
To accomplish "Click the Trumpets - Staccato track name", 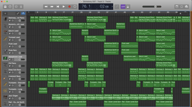I will tap(17, 83).
